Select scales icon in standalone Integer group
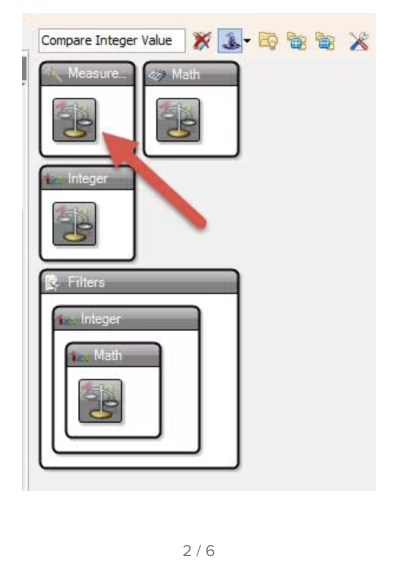 [74, 224]
